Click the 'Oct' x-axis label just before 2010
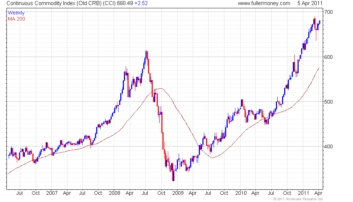 click(x=224, y=193)
